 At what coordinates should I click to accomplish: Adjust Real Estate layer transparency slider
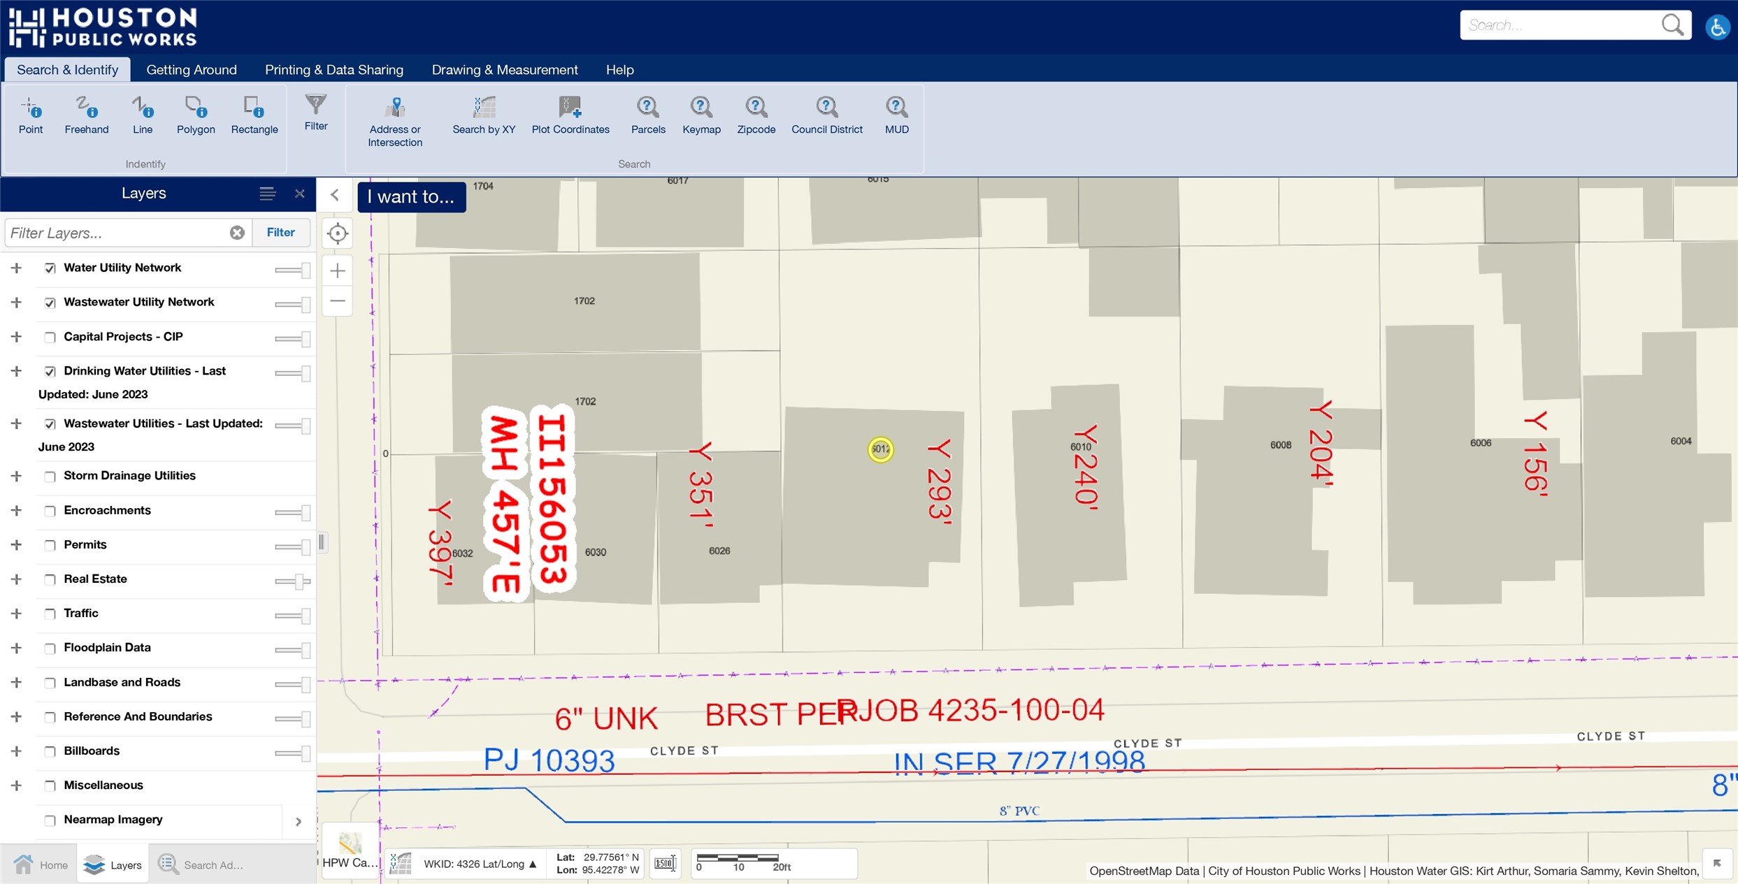(299, 581)
